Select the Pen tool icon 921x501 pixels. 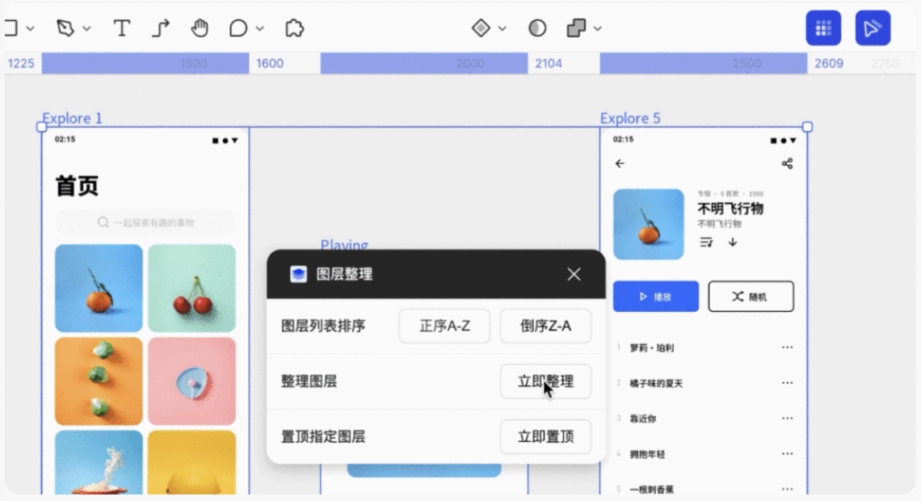[x=65, y=28]
